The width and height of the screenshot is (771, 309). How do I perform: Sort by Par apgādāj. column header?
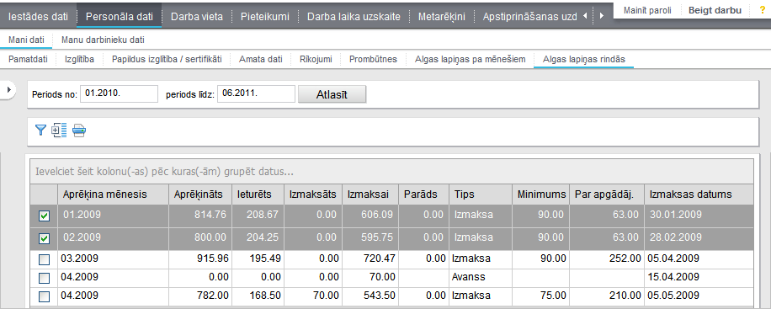coord(607,194)
